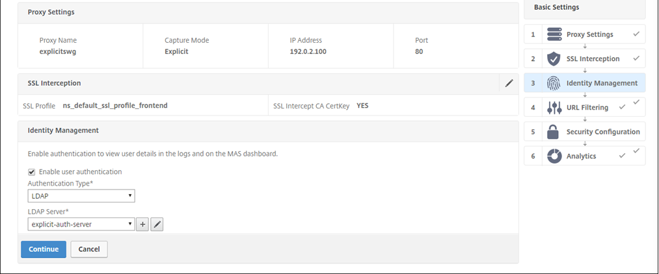Click the Identity Management fingerprint icon

tap(554, 83)
